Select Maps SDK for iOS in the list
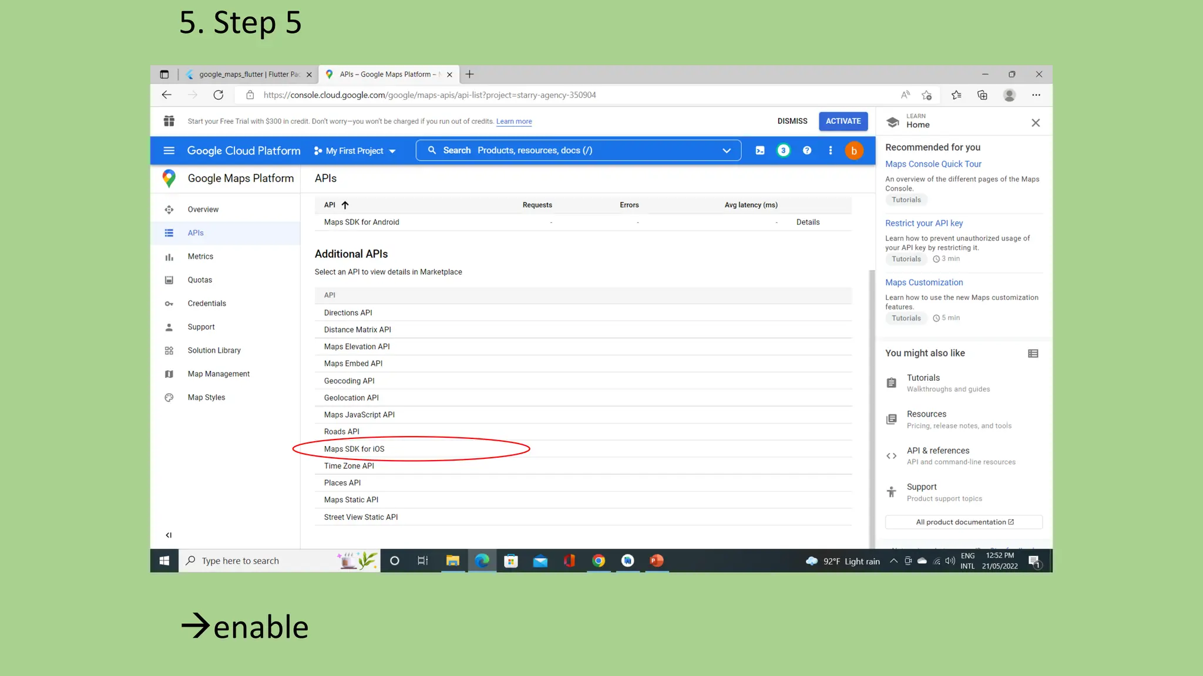 (x=583, y=449)
